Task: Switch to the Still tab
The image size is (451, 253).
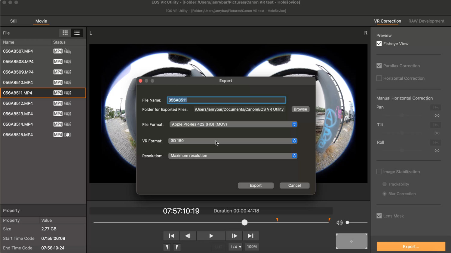Action: pos(14,21)
